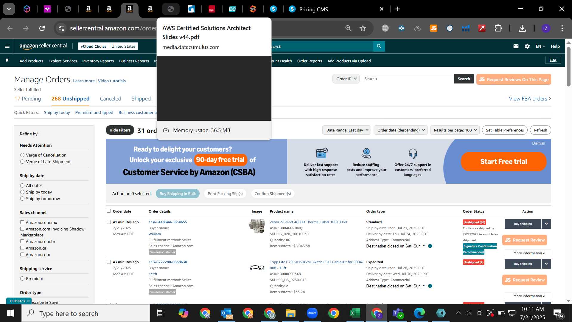Open order 113-8227280-0558630 link
572x322 pixels.
click(x=168, y=262)
